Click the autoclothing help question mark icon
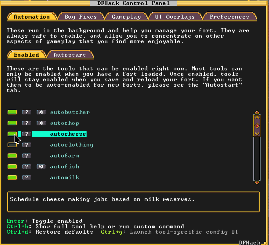This screenshot has width=269, height=245. pyautogui.click(x=26, y=145)
